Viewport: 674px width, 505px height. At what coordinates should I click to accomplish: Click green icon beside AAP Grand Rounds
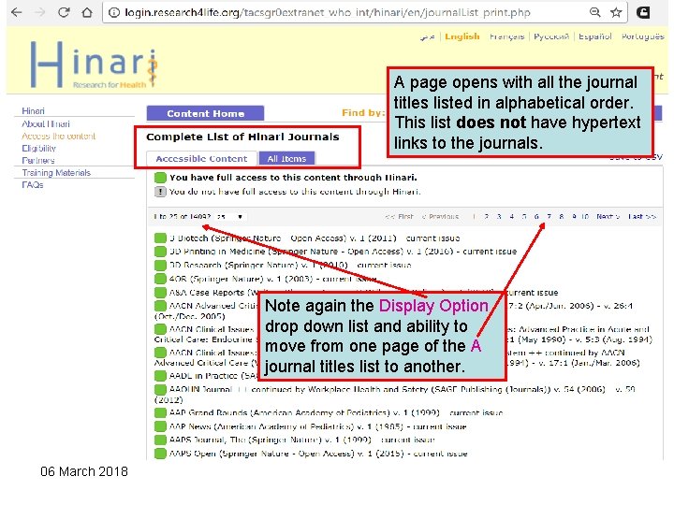pos(160,412)
